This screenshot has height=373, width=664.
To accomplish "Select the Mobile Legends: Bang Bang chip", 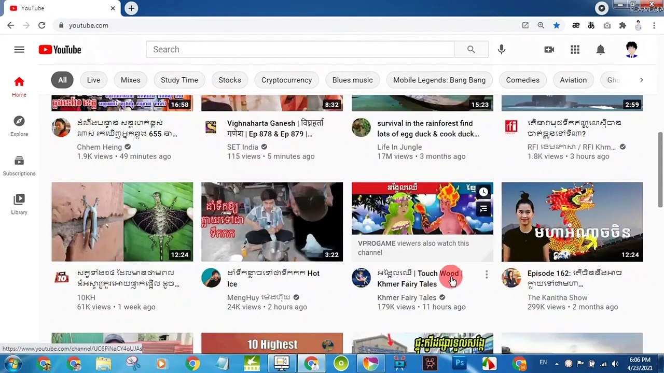I will (439, 80).
